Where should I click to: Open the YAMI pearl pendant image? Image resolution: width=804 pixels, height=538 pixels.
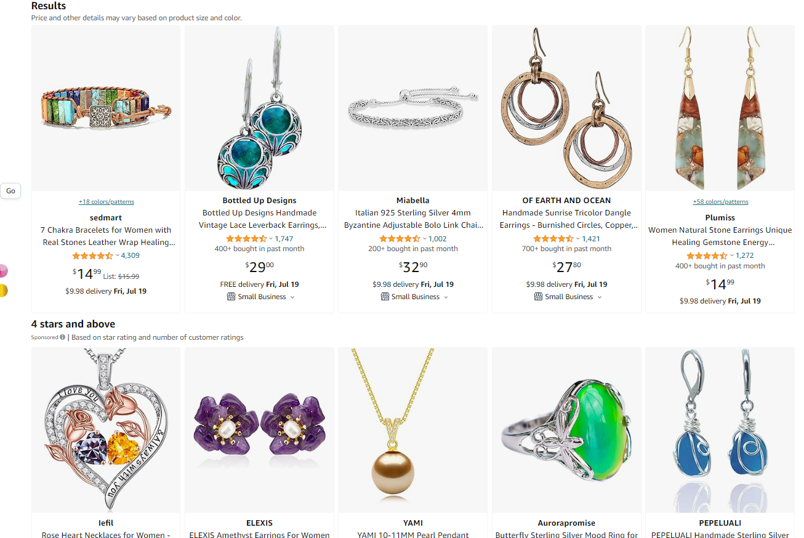click(x=412, y=430)
